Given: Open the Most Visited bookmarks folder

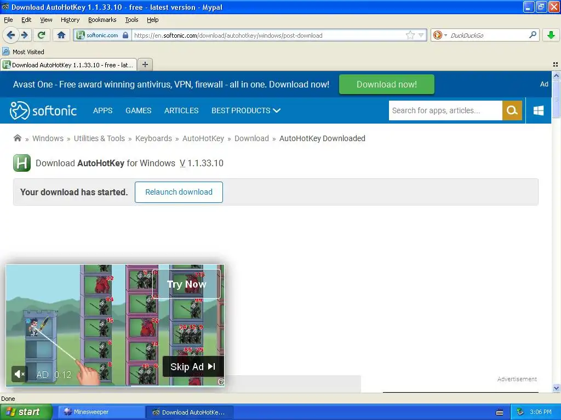Looking at the screenshot, I should tap(23, 52).
